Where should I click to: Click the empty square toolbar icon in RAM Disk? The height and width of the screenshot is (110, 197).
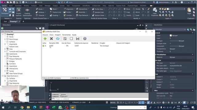[71, 39]
